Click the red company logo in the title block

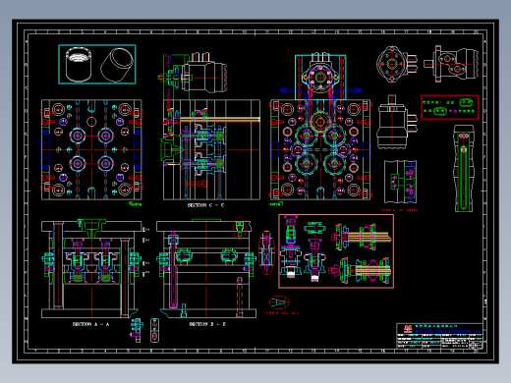[x=408, y=329]
